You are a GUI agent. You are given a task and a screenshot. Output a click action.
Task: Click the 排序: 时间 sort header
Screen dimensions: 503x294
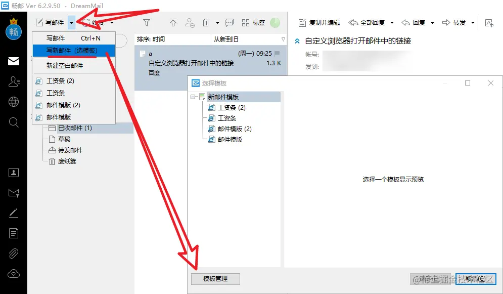[x=172, y=39]
